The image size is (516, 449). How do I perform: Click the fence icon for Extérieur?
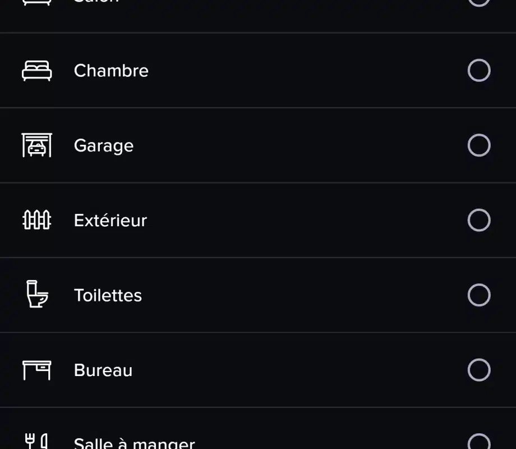(x=37, y=219)
